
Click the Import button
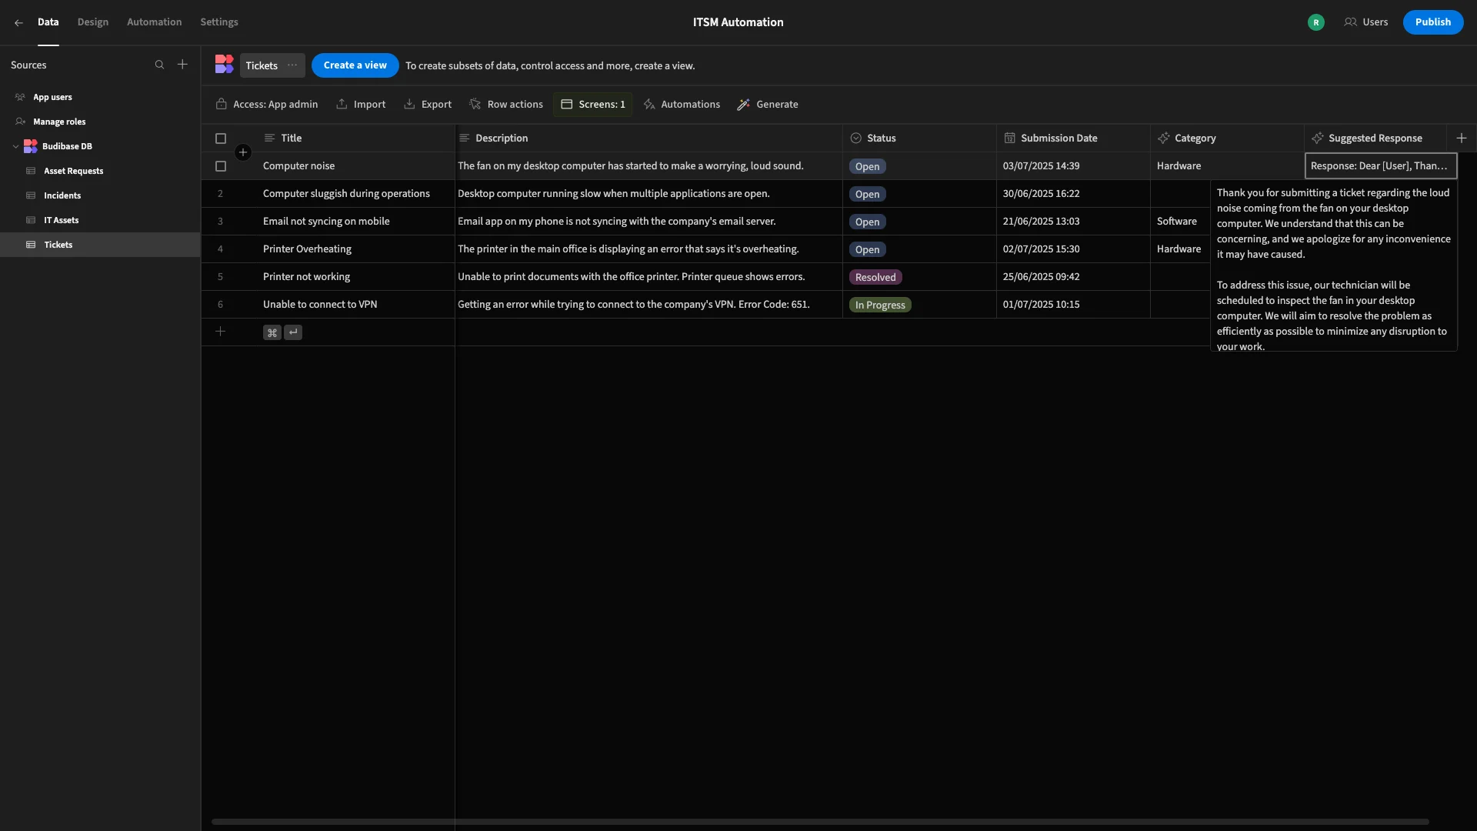click(361, 105)
